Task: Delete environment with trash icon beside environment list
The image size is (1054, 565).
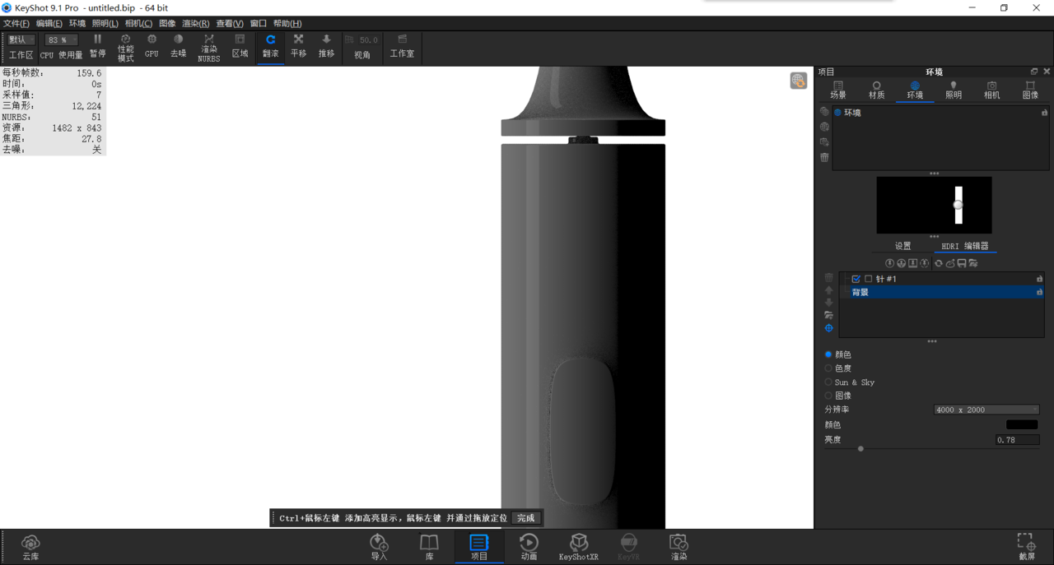Action: click(x=824, y=157)
